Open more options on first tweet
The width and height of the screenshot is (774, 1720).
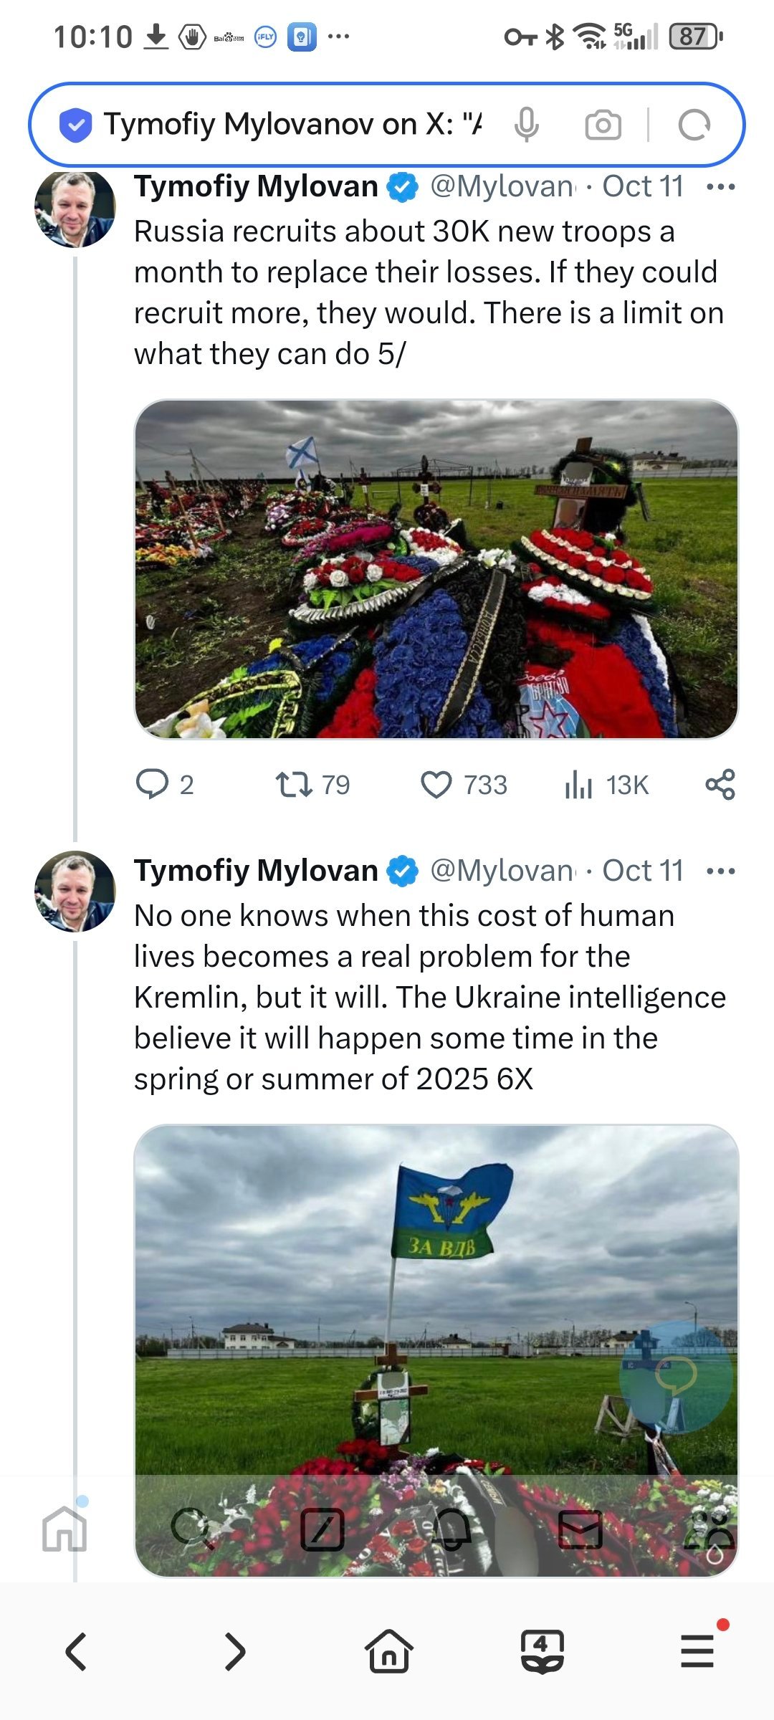tap(720, 187)
